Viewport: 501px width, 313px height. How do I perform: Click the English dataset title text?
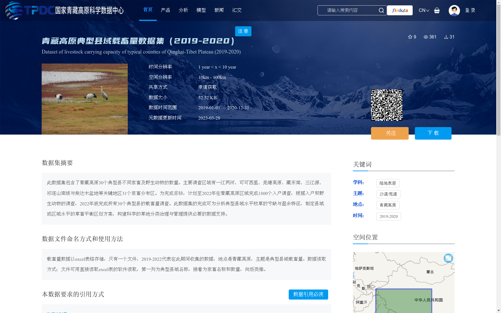pos(141,52)
